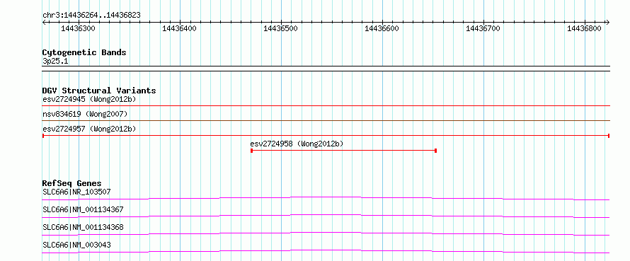Select the nsv834619 (Wong2007) variant label
The width and height of the screenshot is (630, 261).
click(x=85, y=115)
